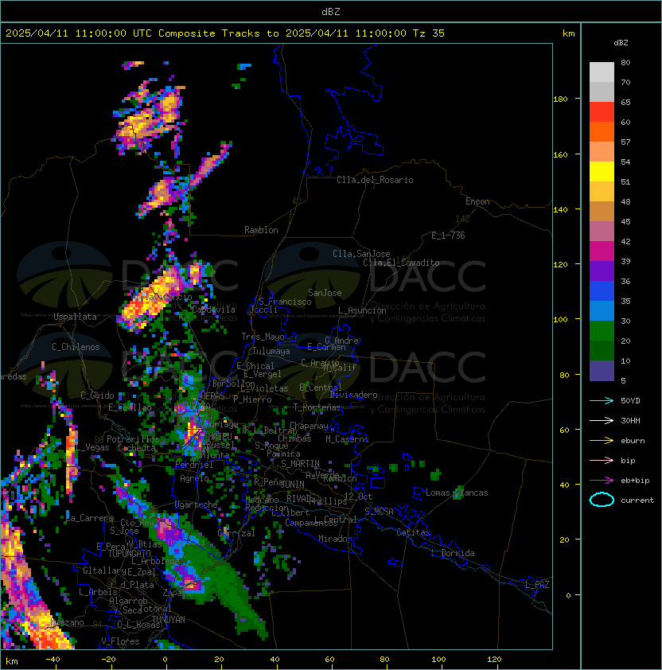Select the slate 5-10 dBZ legend swatch

[x=602, y=371]
